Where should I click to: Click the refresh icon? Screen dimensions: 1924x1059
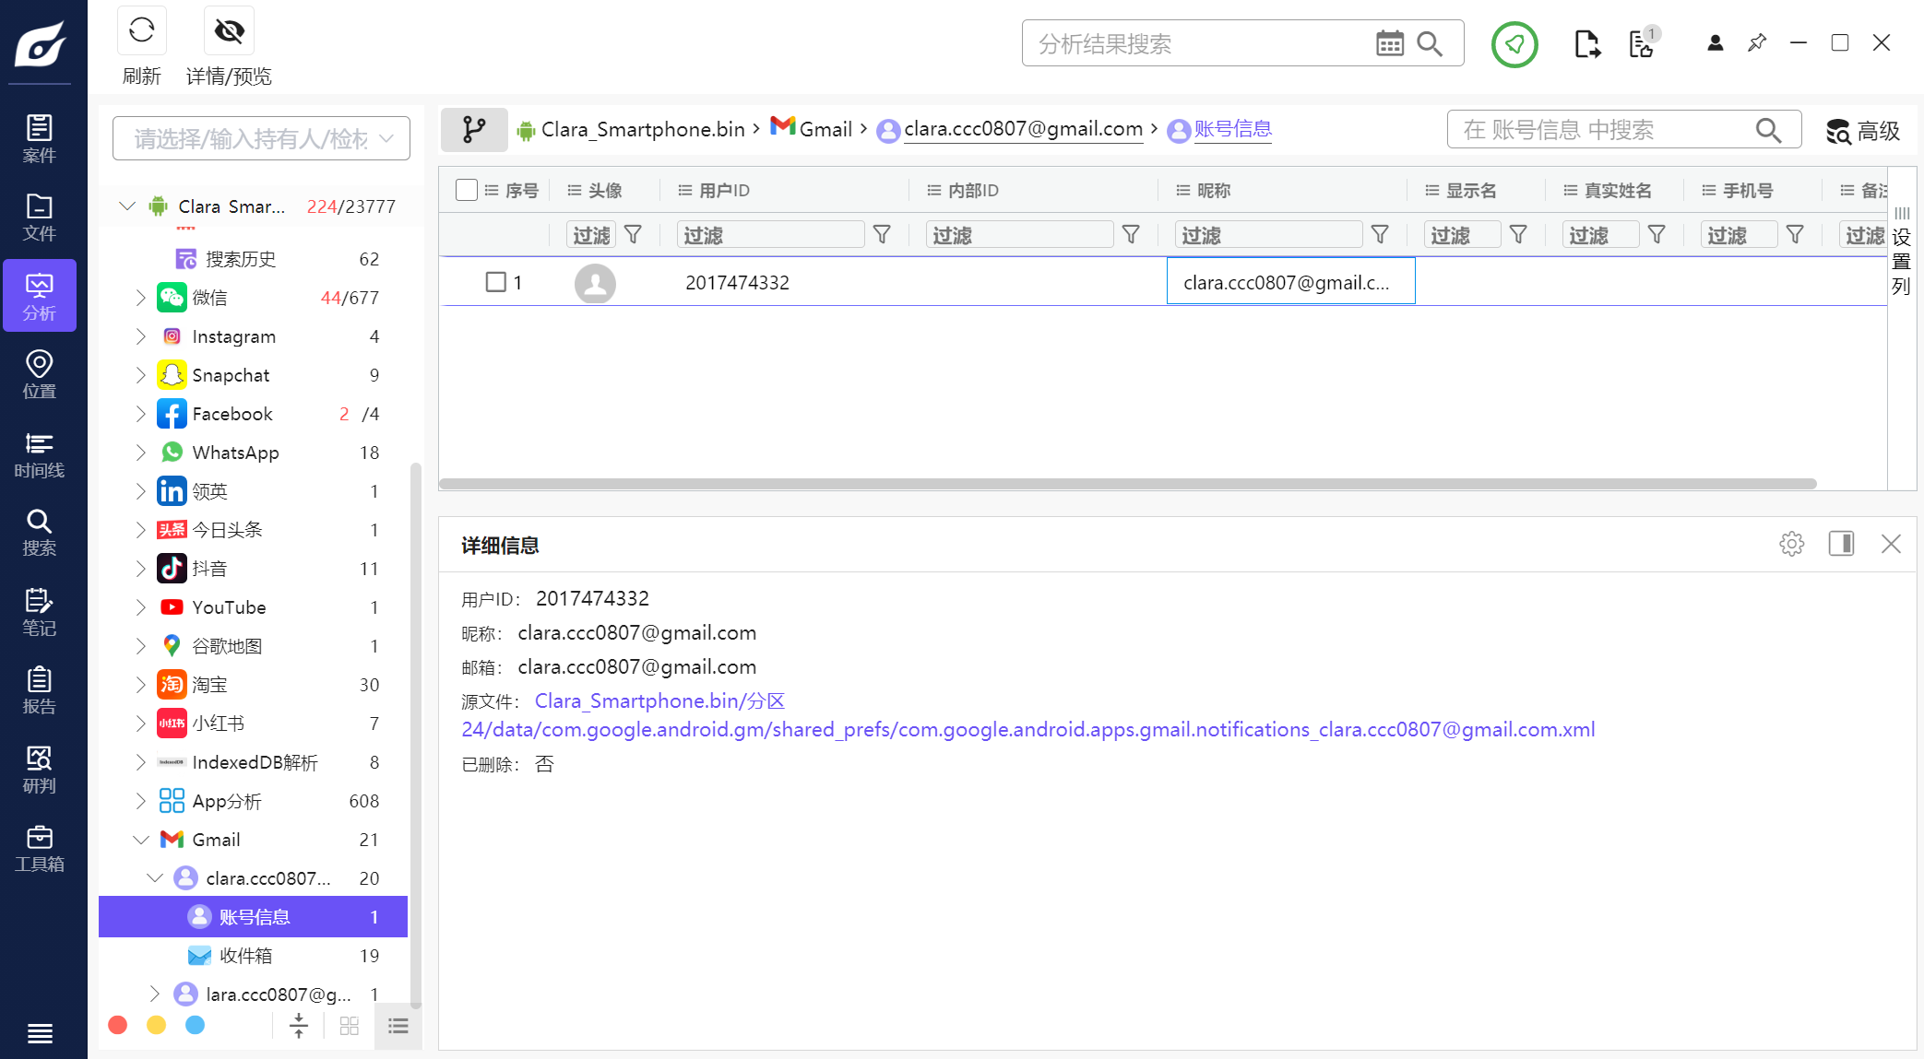tap(141, 31)
